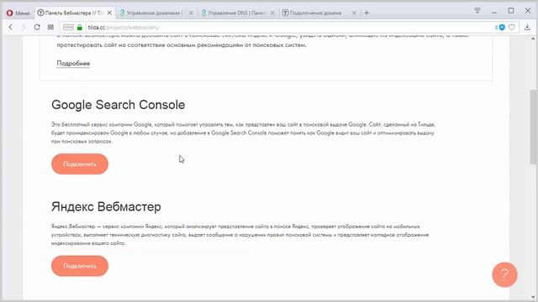Close the Управление доменами tab
538x302 pixels.
(191, 13)
